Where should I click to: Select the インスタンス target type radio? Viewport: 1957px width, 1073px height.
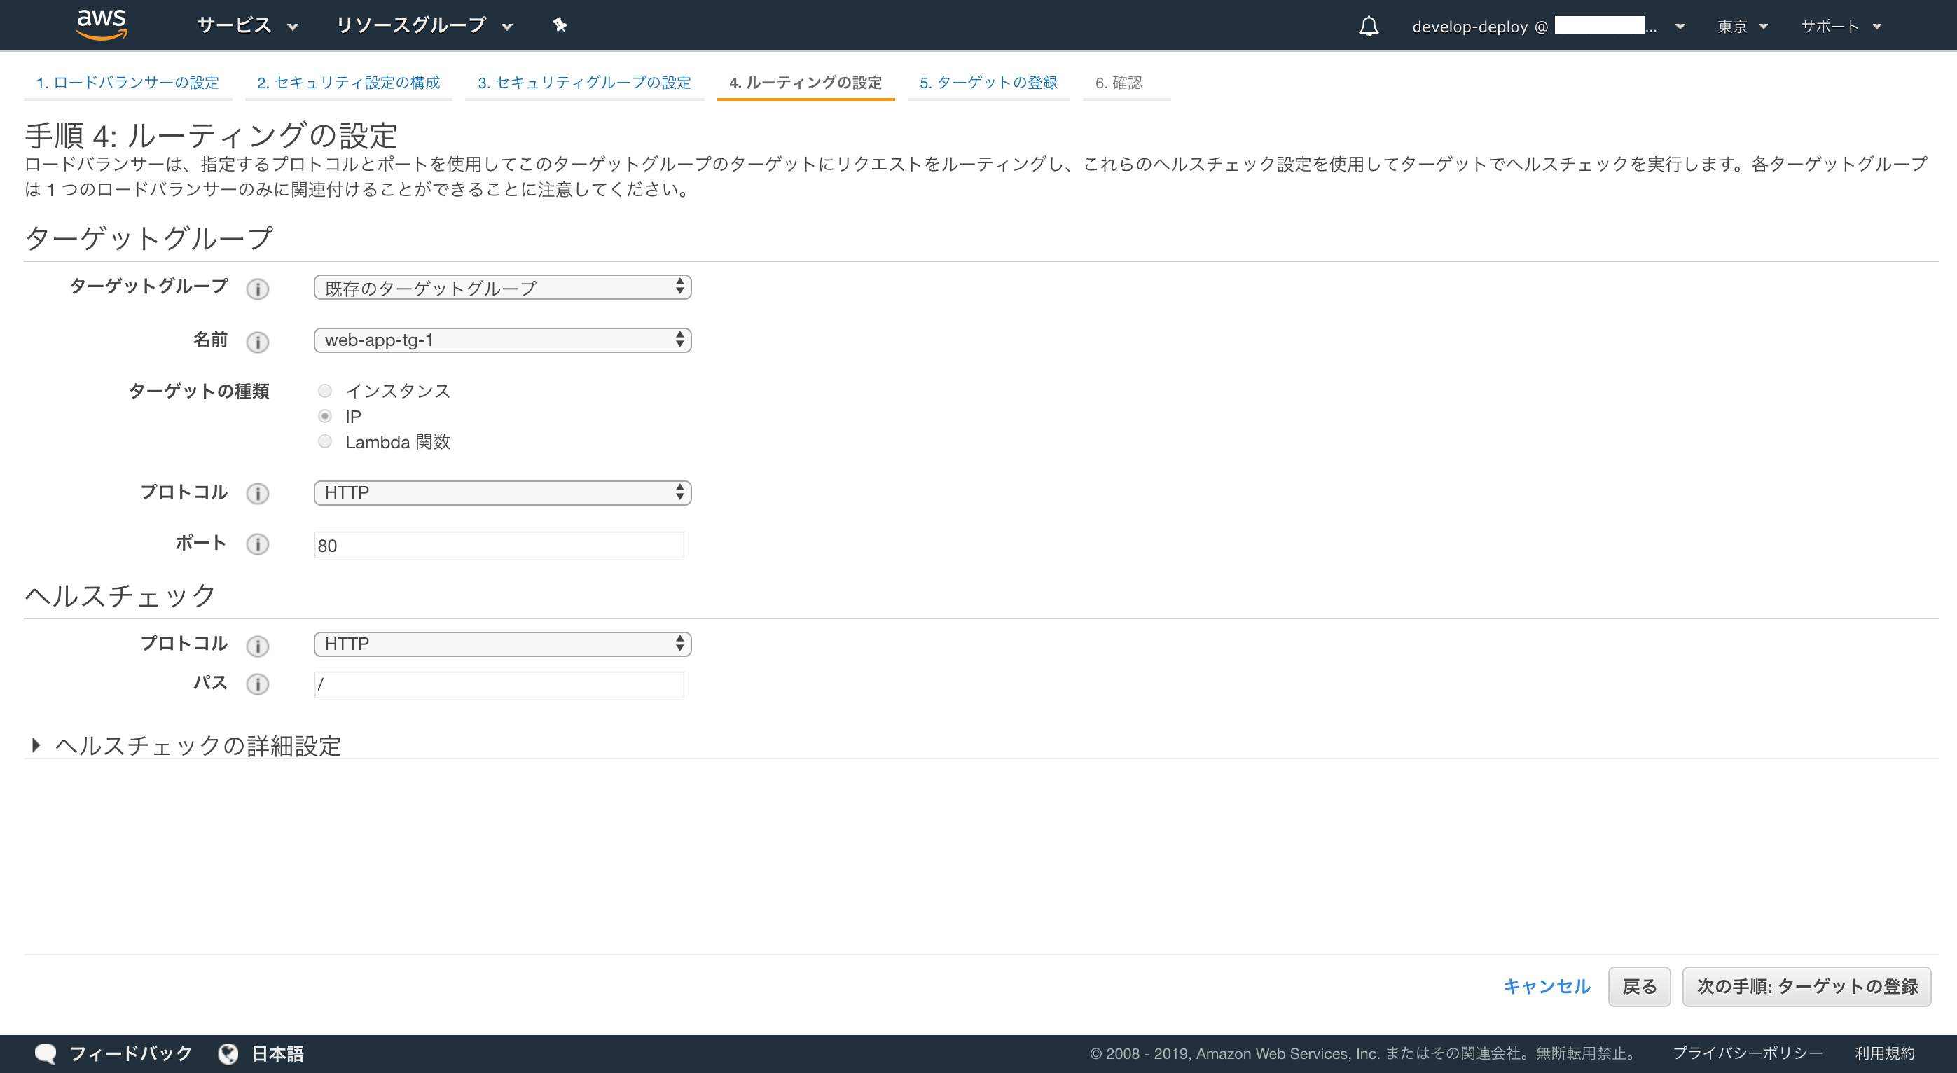[x=325, y=391]
